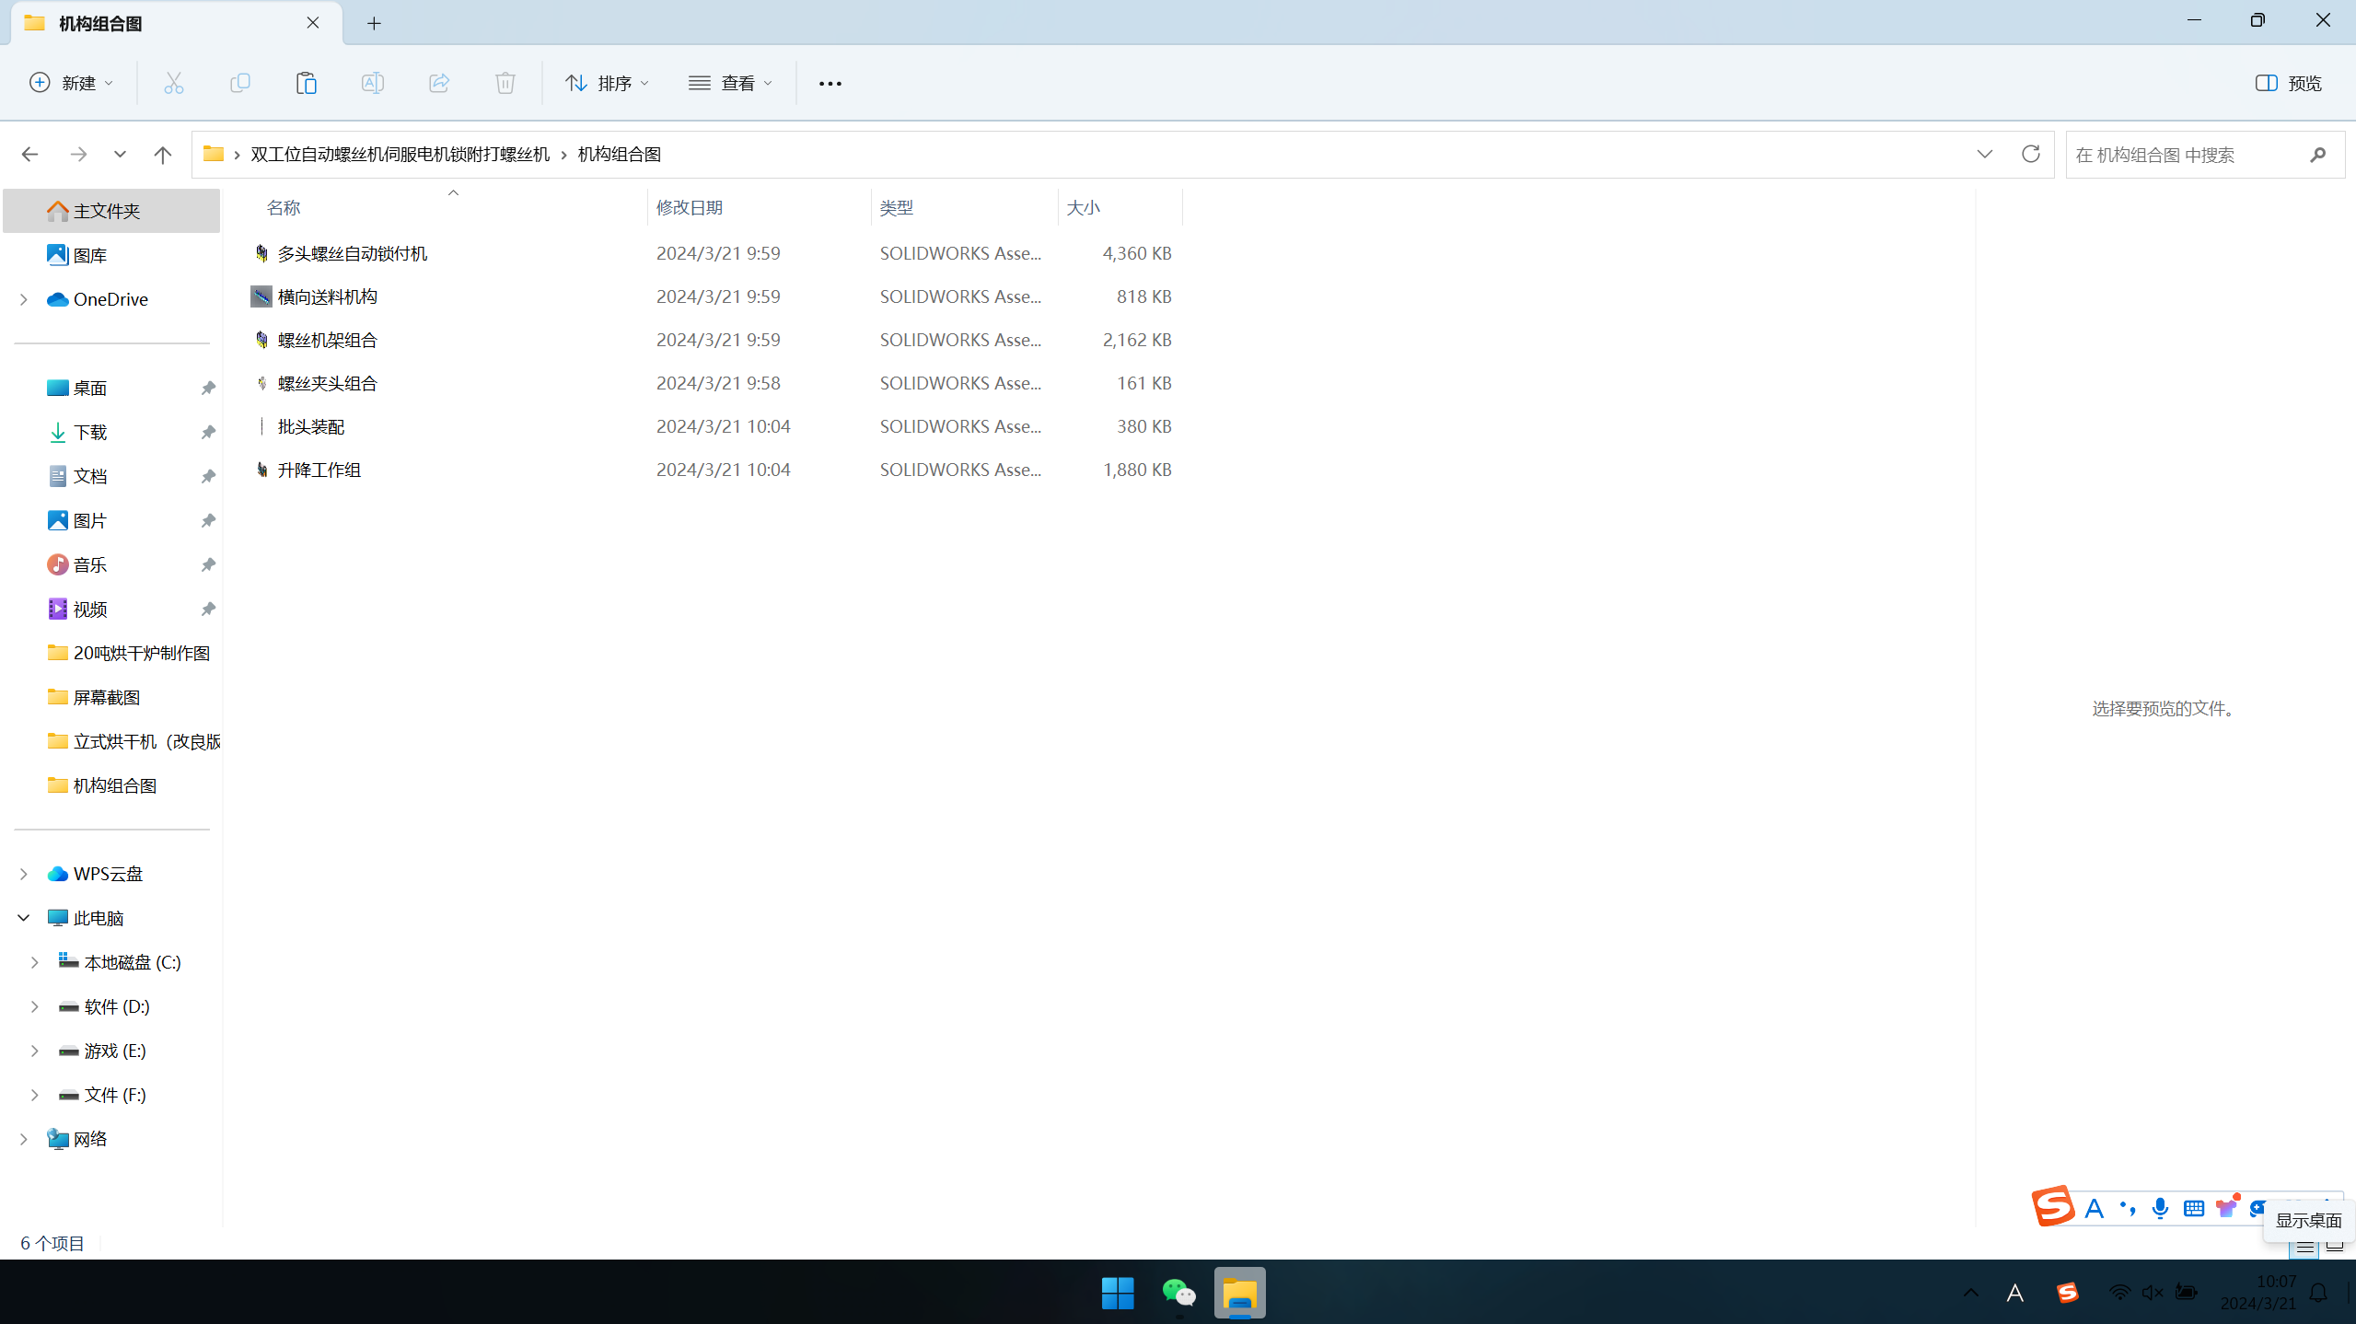Expand the 本地磁盘 (C:) tree node
This screenshot has width=2356, height=1324.
click(34, 962)
